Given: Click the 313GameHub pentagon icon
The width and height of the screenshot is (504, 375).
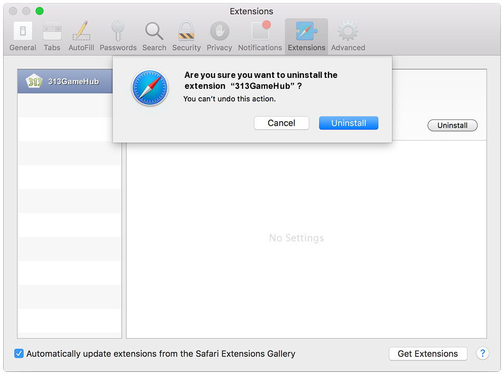Looking at the screenshot, I should click(34, 82).
